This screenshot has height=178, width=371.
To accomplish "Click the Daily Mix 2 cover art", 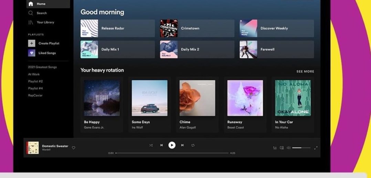I will 169,50.
